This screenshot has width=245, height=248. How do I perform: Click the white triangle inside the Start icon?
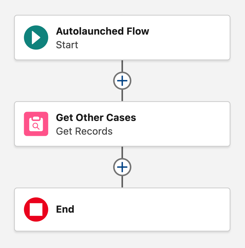(x=37, y=37)
